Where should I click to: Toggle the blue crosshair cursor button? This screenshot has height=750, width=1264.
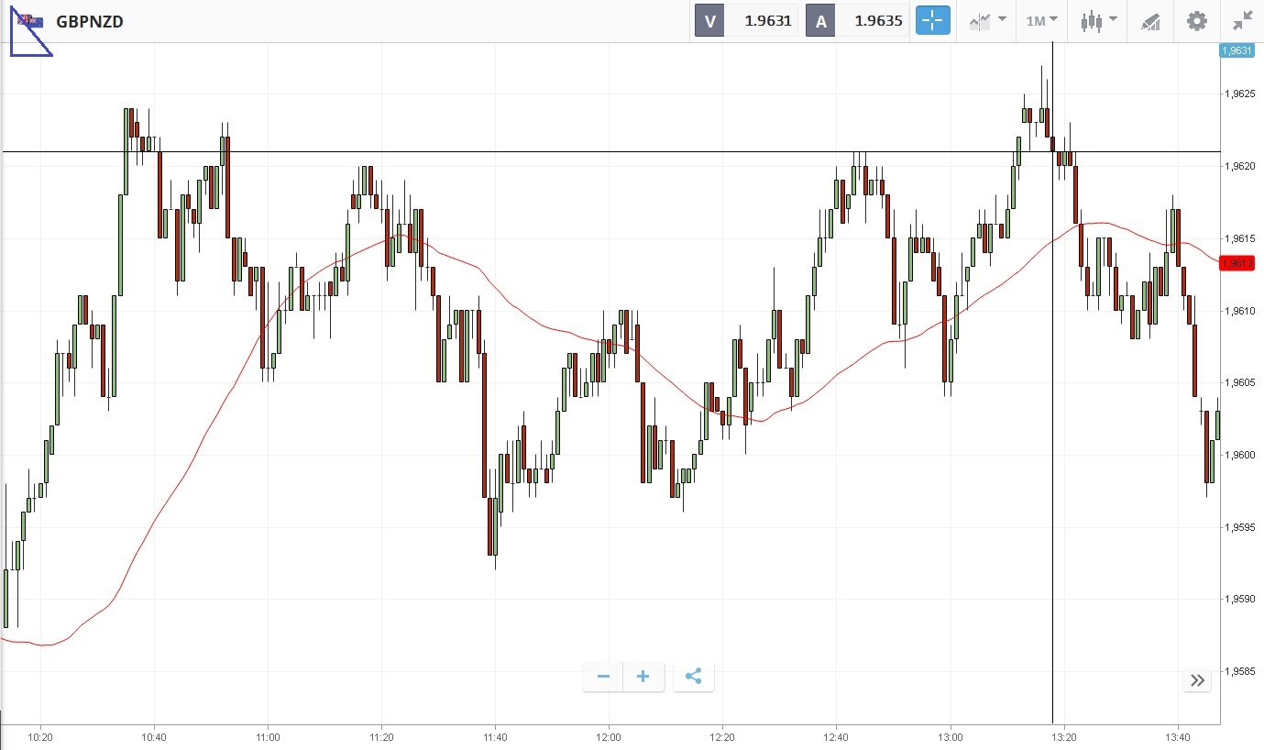933,21
